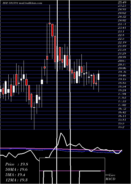Click the 24.93 price level label

pos(122,9)
